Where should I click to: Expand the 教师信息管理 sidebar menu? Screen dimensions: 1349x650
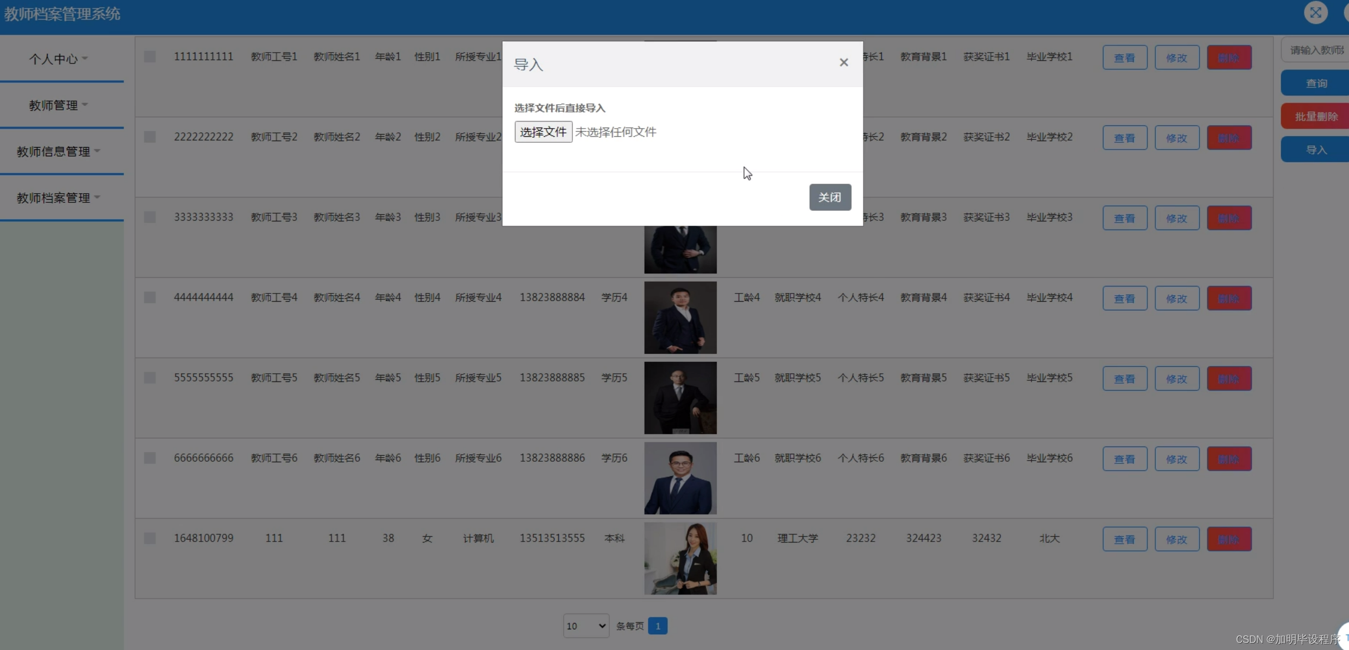click(x=58, y=151)
